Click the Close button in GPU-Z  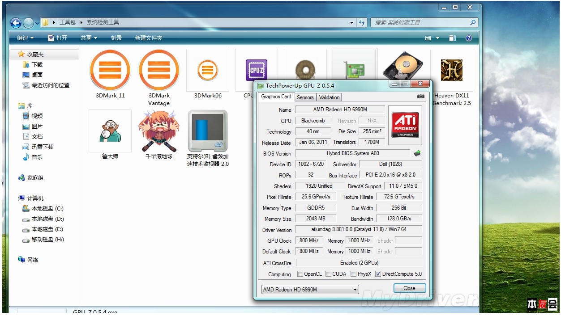coord(409,288)
